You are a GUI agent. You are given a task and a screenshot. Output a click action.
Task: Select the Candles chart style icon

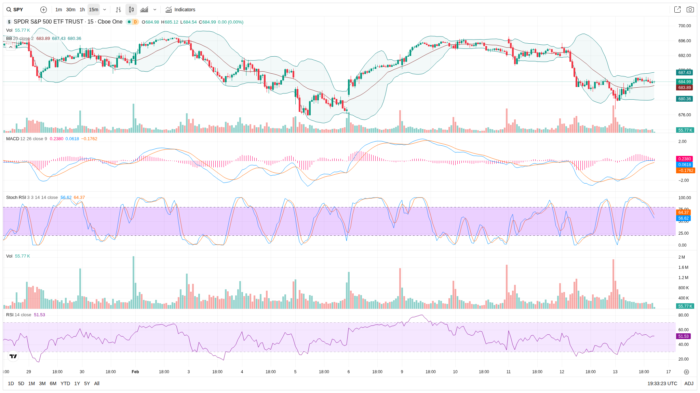tap(131, 10)
